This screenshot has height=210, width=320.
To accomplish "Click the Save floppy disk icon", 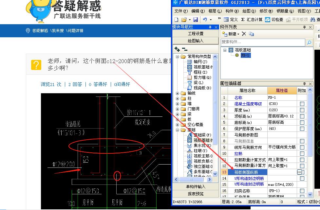I will tap(196, 20).
